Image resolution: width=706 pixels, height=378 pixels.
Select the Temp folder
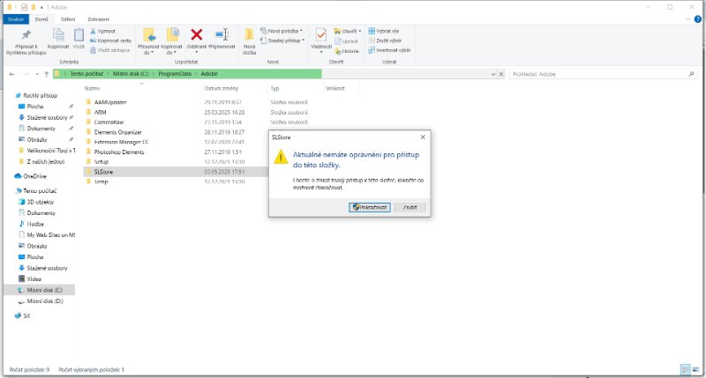point(101,182)
